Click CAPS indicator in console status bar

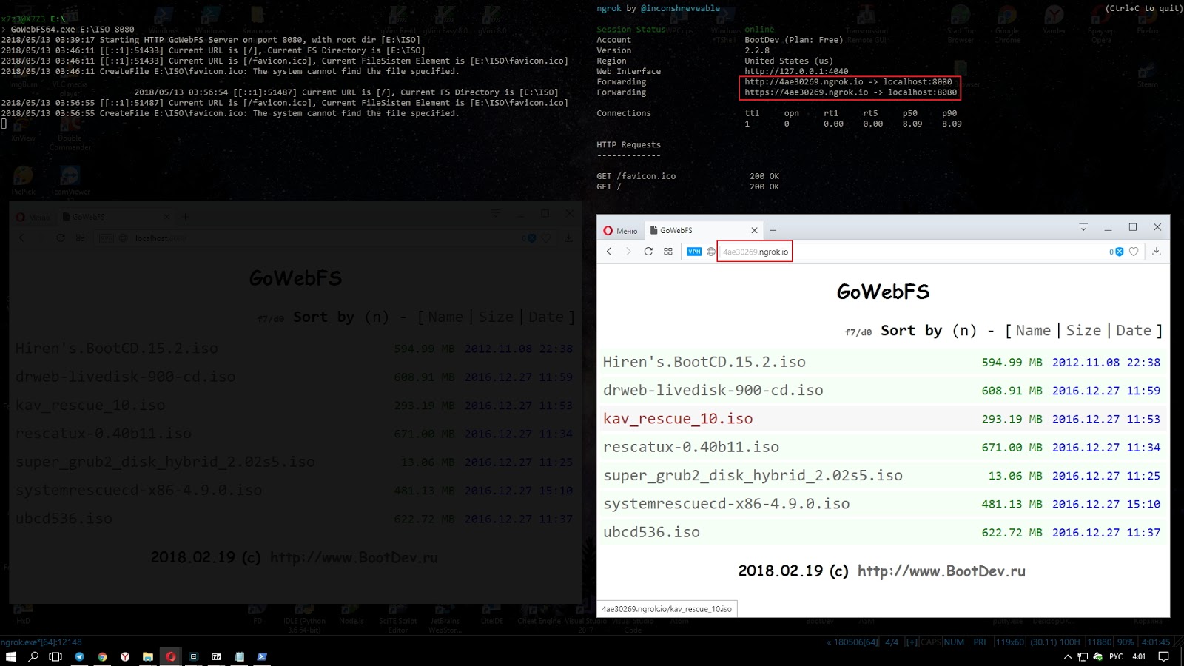[931, 642]
